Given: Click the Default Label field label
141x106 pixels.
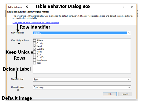Looking at the screenshot, I should tap(17, 79).
